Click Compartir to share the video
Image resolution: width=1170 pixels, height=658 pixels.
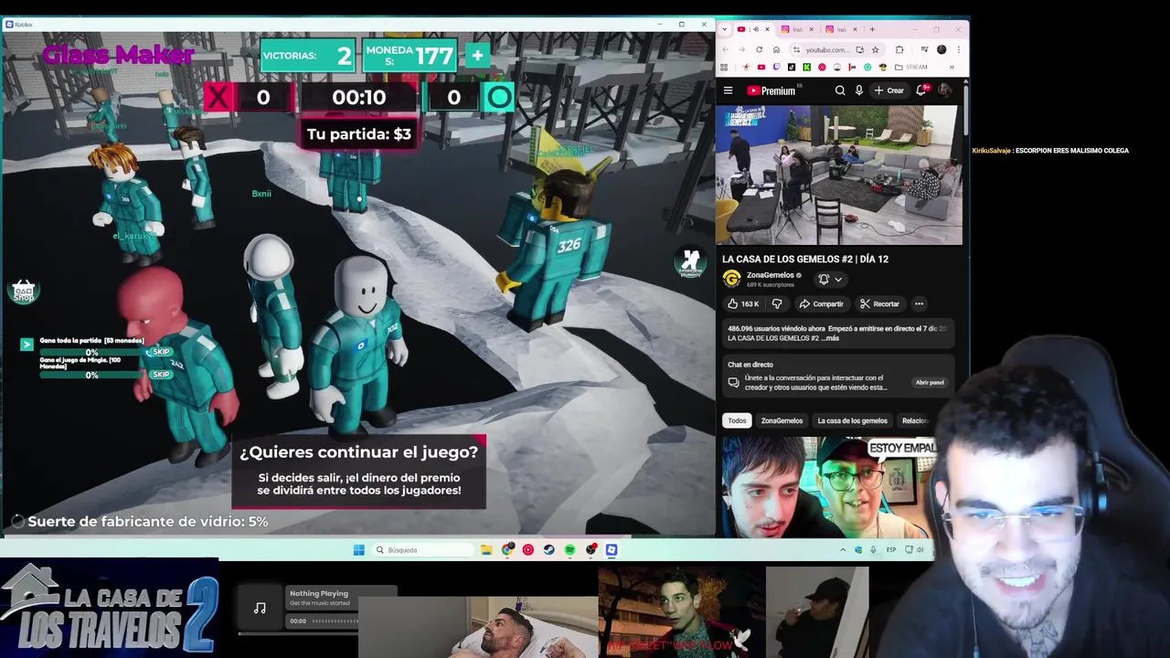click(x=821, y=303)
